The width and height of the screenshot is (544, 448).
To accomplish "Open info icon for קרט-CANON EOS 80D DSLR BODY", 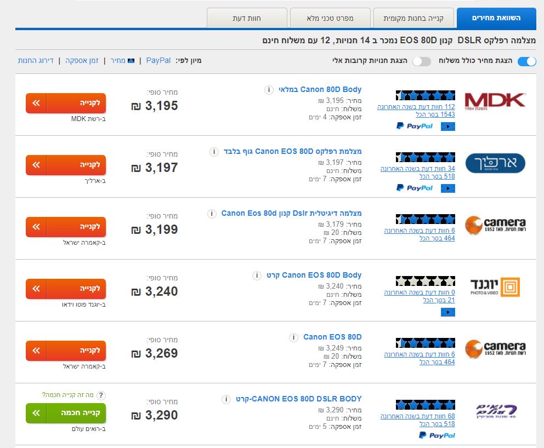I will tap(226, 399).
